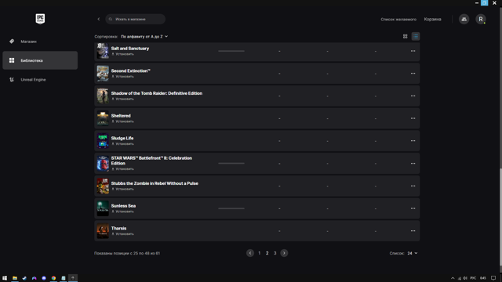Open the friends list icon
This screenshot has height=282, width=502.
pyautogui.click(x=464, y=19)
